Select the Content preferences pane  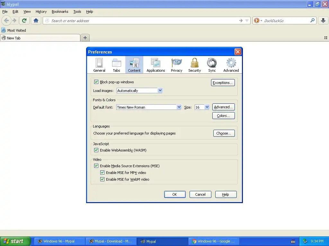134,65
